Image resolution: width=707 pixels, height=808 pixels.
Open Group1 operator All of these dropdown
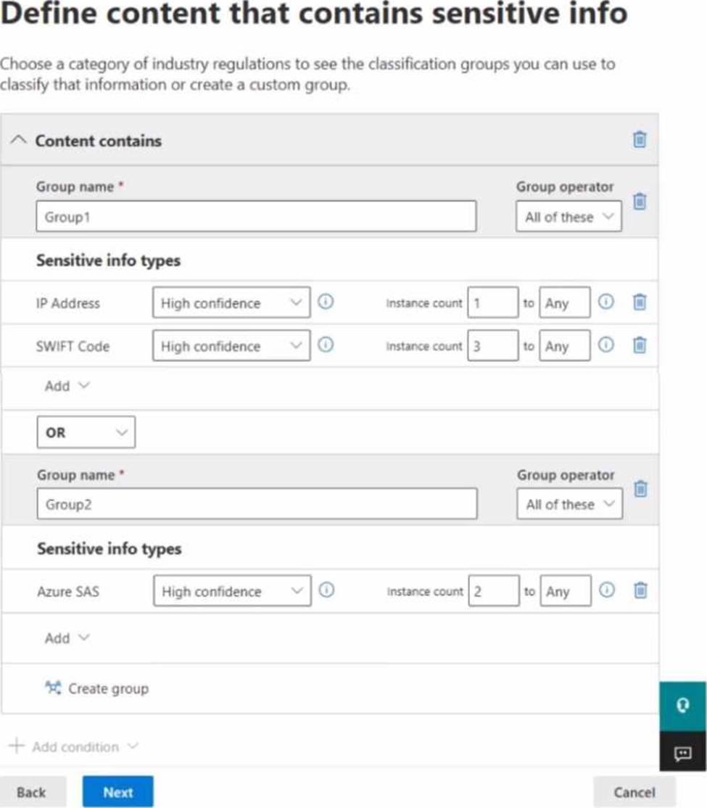pos(569,216)
